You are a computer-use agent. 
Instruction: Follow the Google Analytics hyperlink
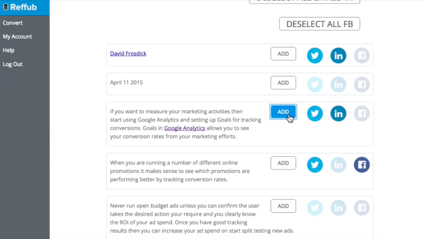click(x=185, y=128)
